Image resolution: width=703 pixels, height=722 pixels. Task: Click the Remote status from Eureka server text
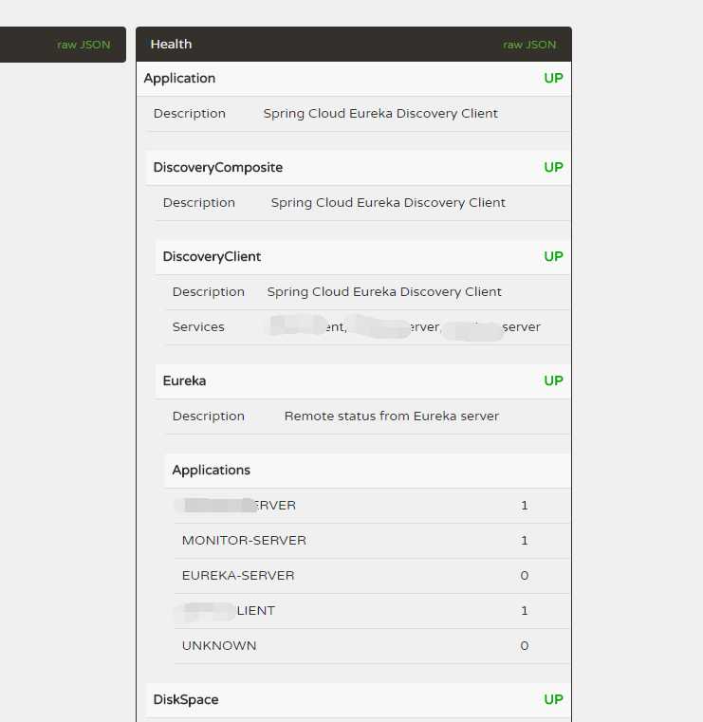(x=391, y=417)
